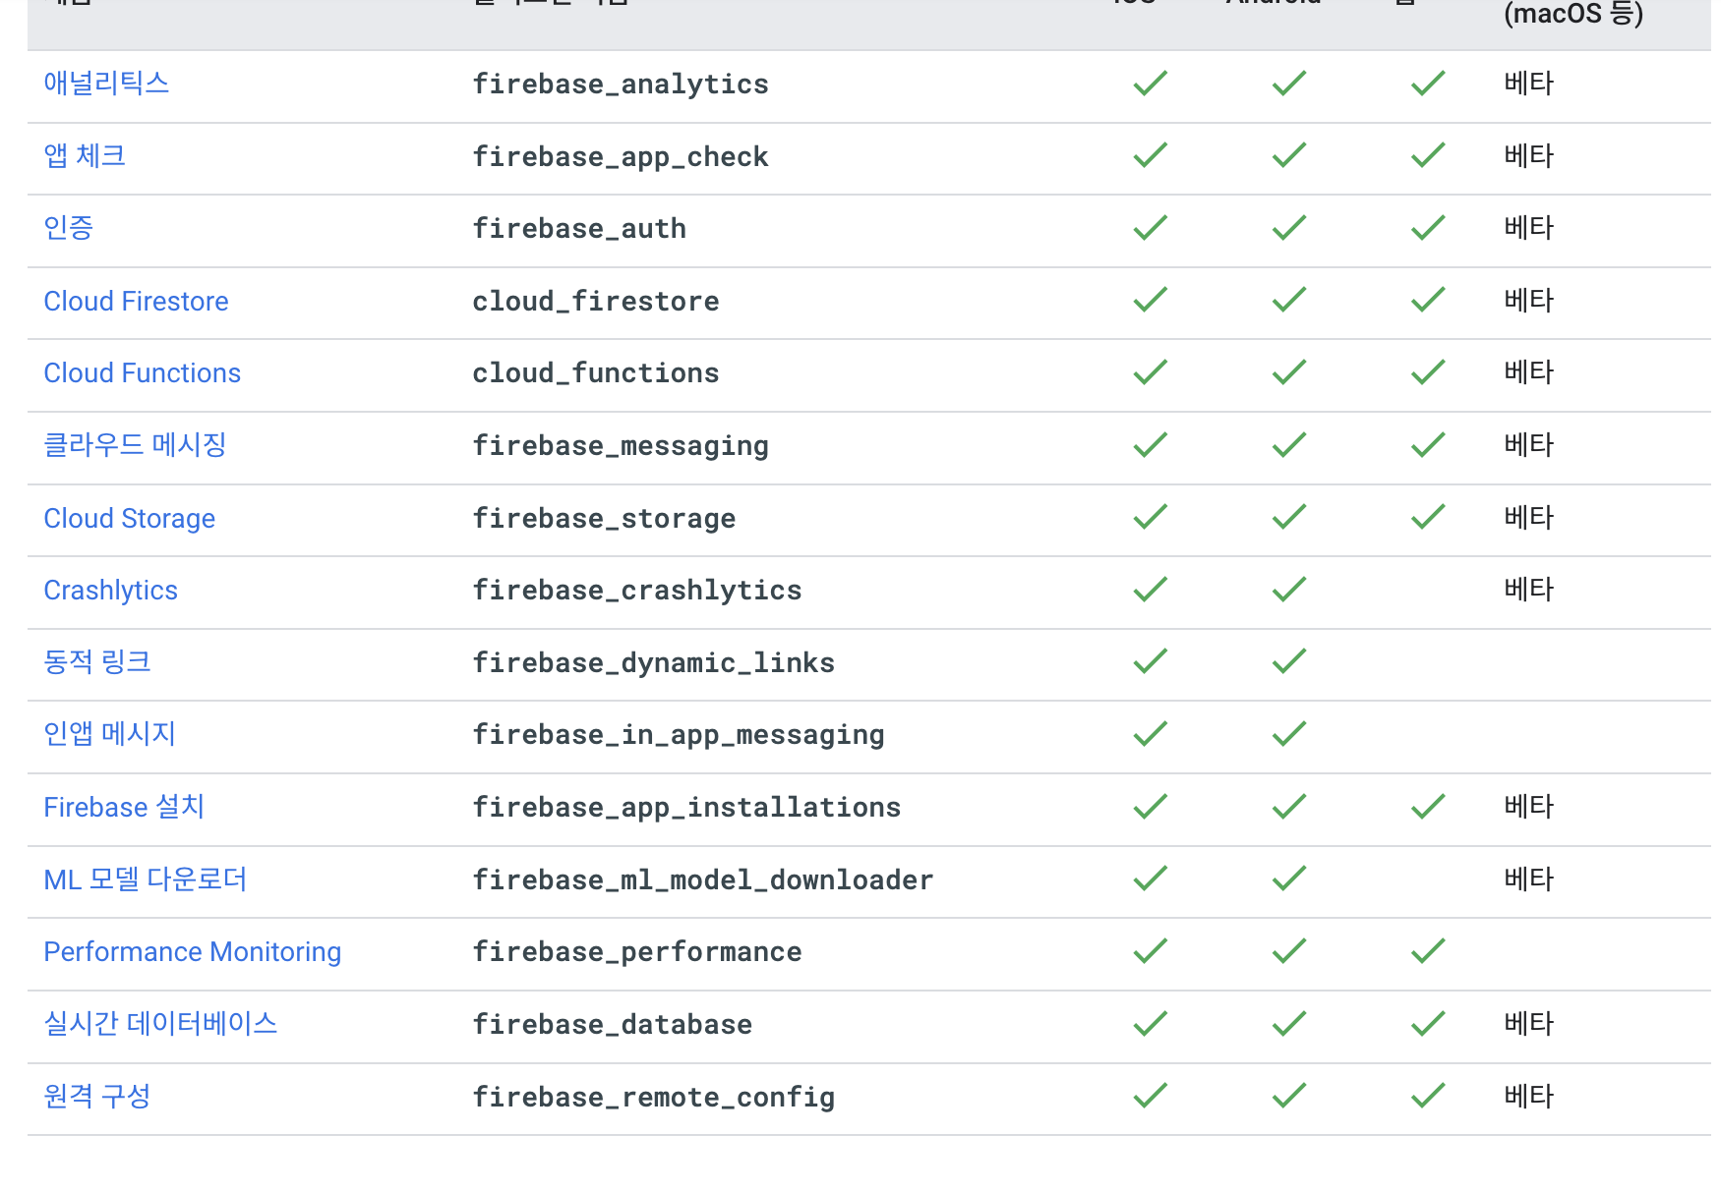Select the firebase_app_check plugin name
This screenshot has width=1721, height=1191.
(621, 157)
